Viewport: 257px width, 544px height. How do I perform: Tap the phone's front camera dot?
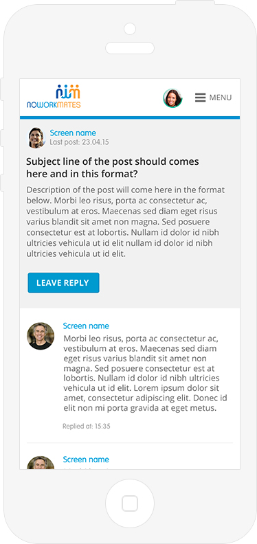point(130,29)
